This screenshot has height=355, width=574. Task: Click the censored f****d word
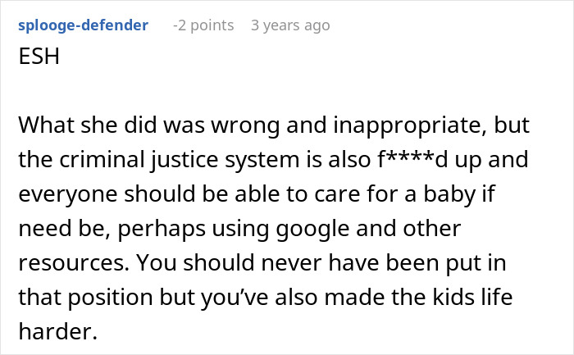(x=412, y=160)
